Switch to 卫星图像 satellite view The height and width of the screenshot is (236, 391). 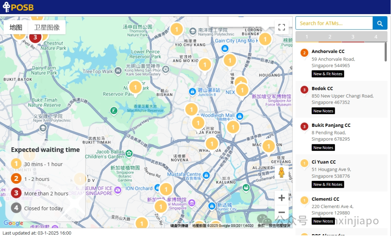[x=47, y=27]
